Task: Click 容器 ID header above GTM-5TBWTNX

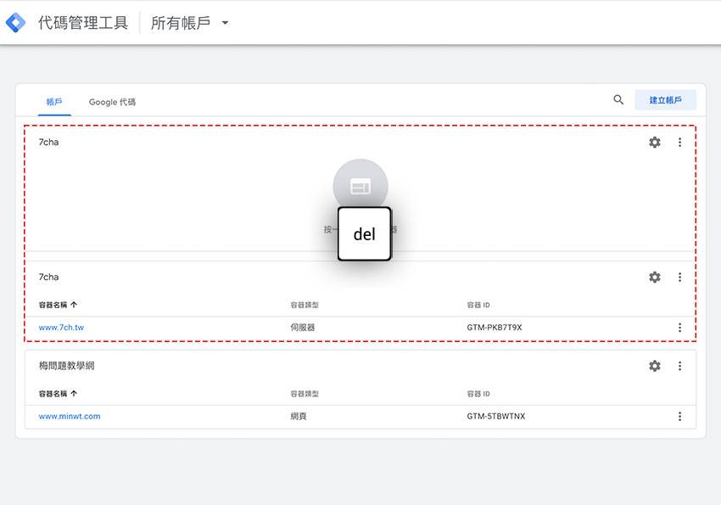Action: click(x=478, y=394)
